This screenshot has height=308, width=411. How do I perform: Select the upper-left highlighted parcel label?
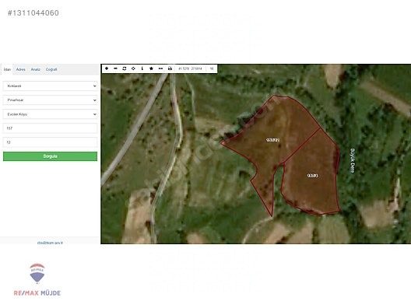click(x=273, y=140)
